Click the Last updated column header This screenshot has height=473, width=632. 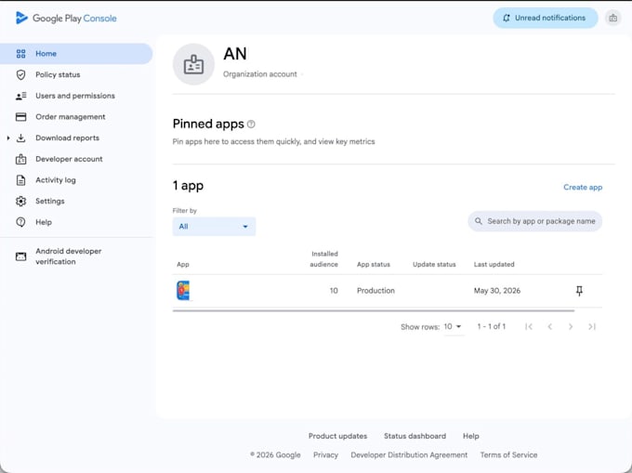[x=494, y=264]
